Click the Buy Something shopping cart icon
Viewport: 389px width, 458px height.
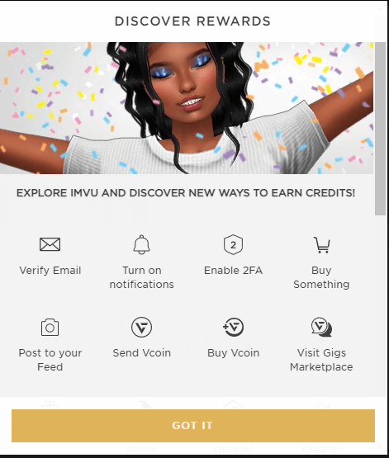click(322, 245)
